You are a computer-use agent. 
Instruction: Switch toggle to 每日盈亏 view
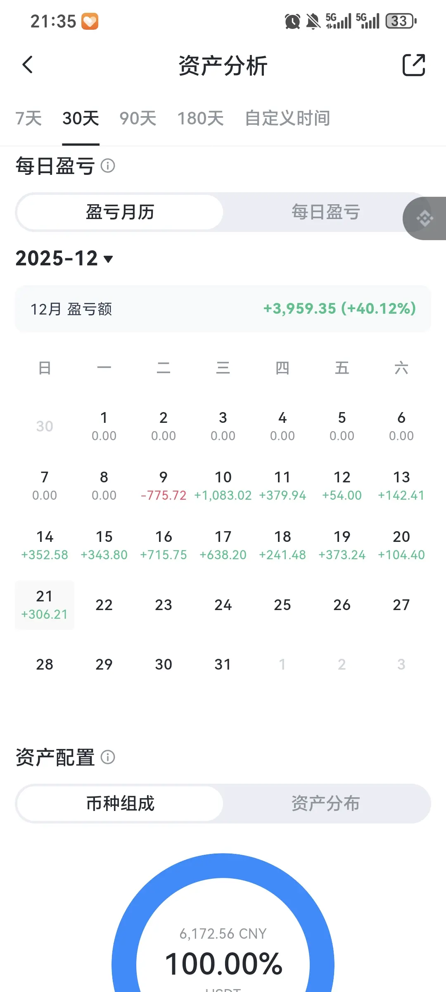326,212
